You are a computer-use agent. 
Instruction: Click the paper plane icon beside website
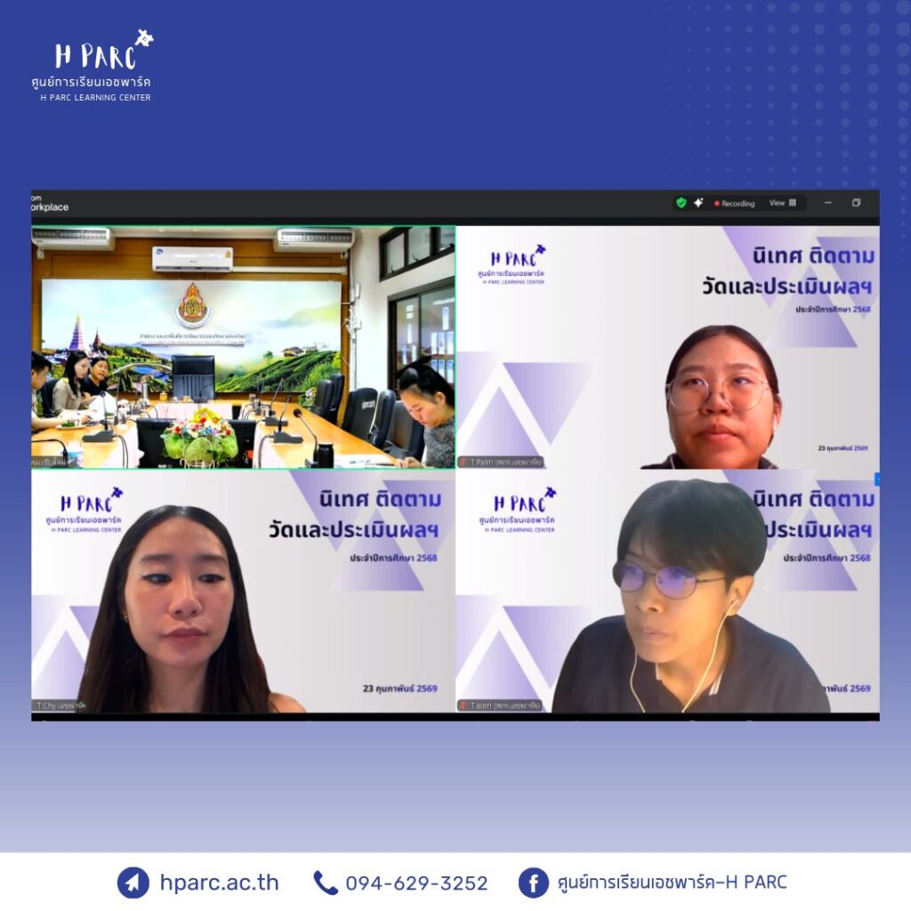(133, 883)
